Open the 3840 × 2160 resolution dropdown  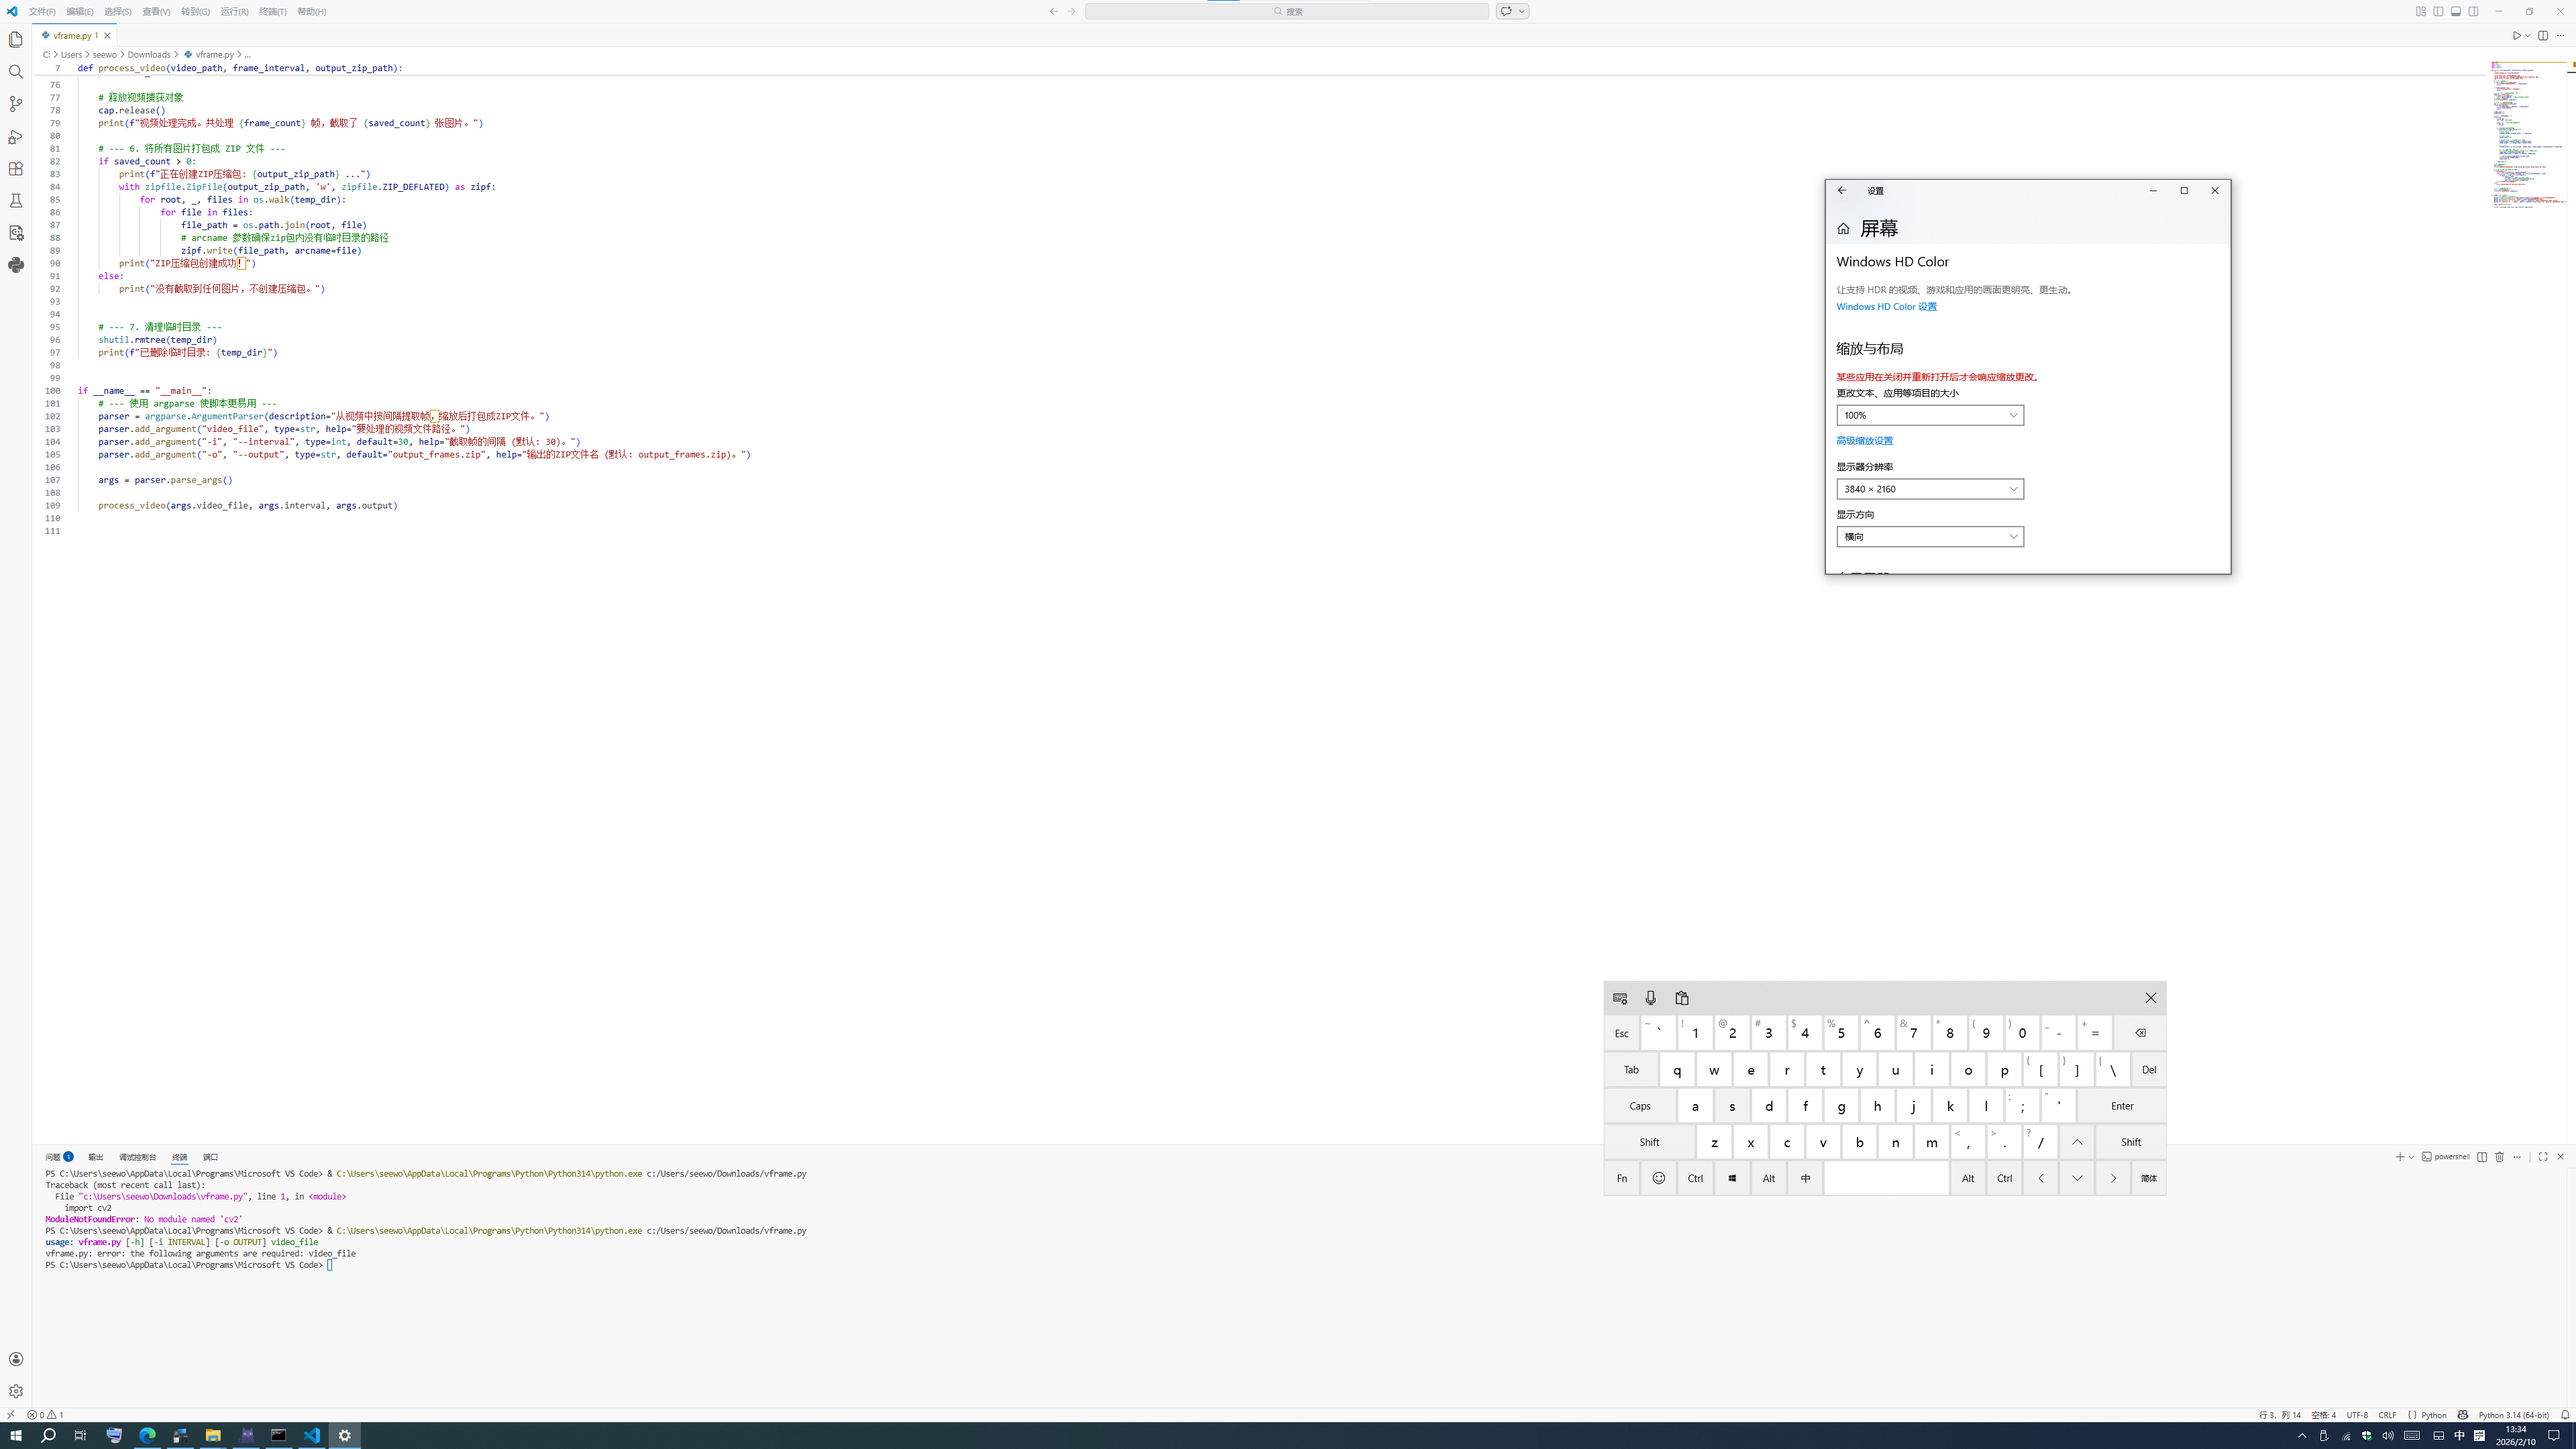point(1930,489)
